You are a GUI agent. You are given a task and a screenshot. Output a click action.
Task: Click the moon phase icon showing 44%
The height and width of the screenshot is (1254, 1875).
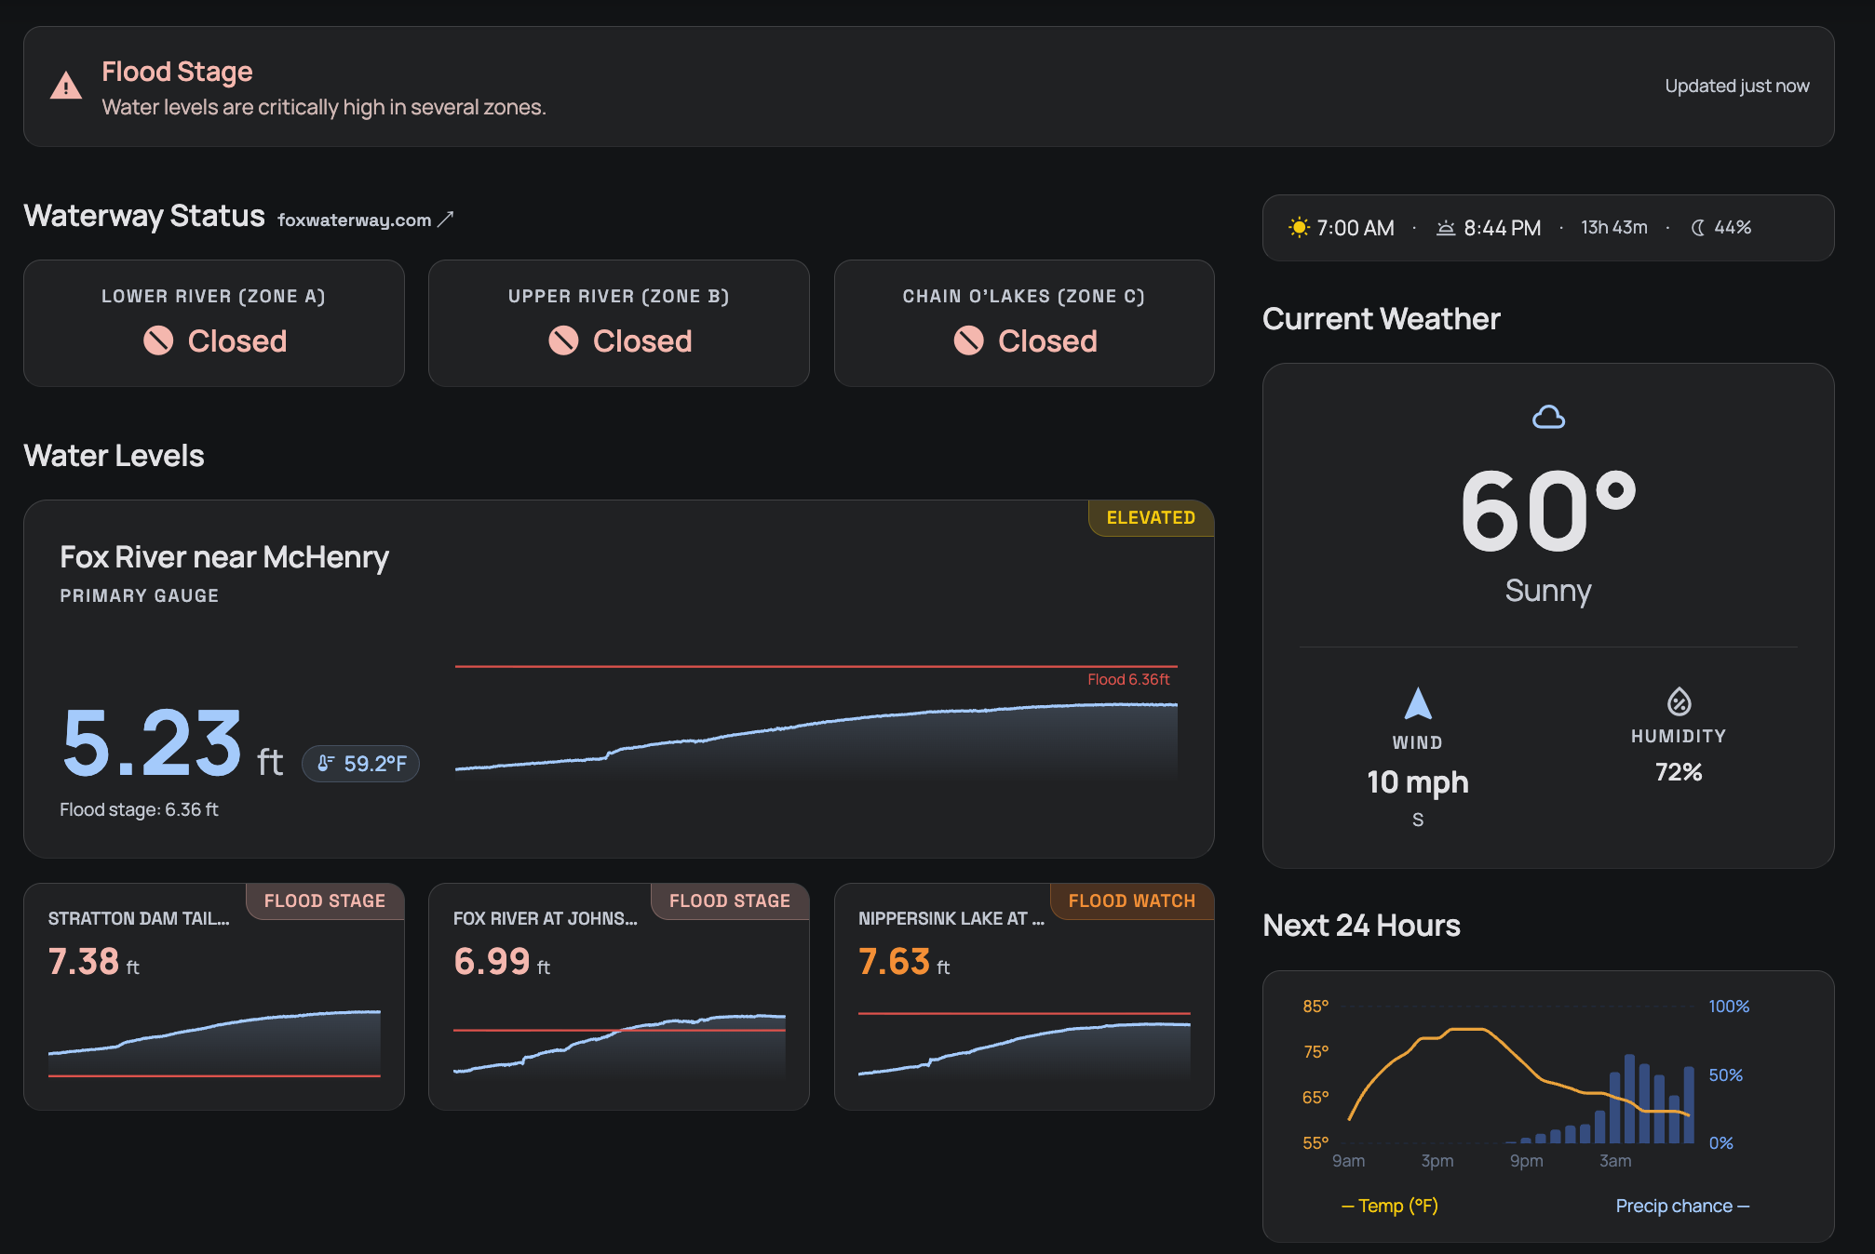click(x=1696, y=227)
